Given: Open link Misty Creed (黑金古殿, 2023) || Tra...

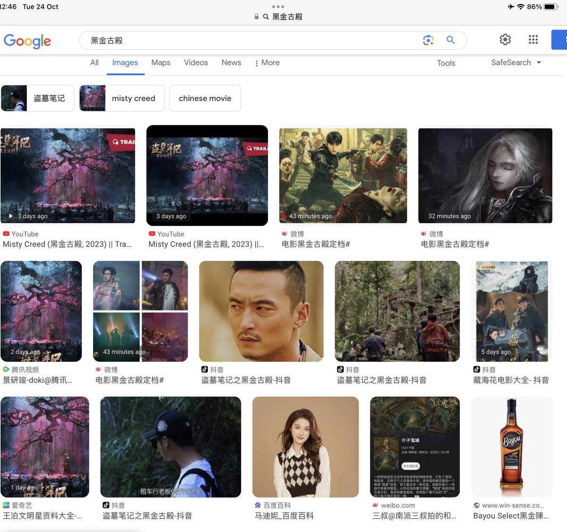Looking at the screenshot, I should (67, 244).
